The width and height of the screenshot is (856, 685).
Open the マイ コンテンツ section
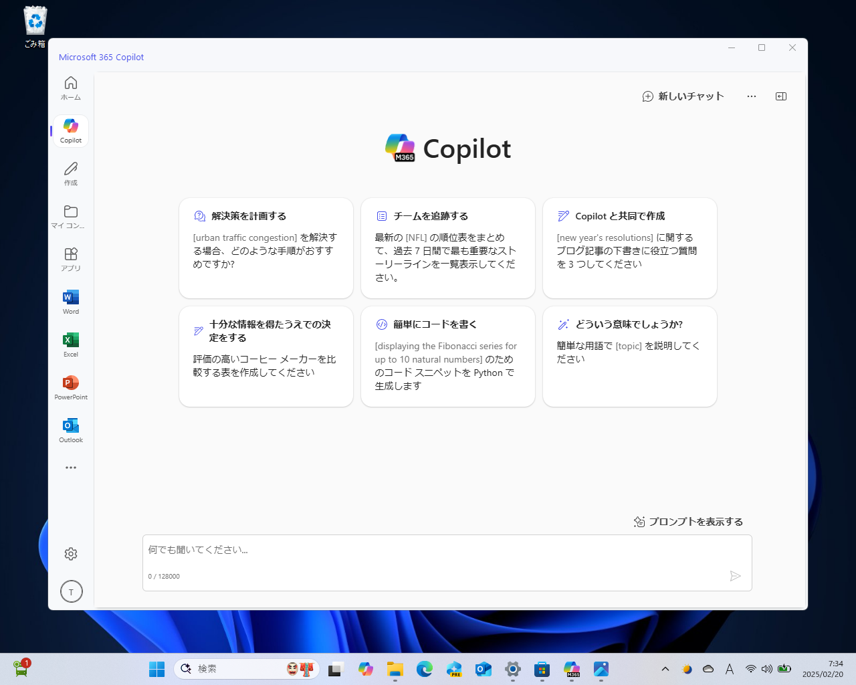click(70, 216)
